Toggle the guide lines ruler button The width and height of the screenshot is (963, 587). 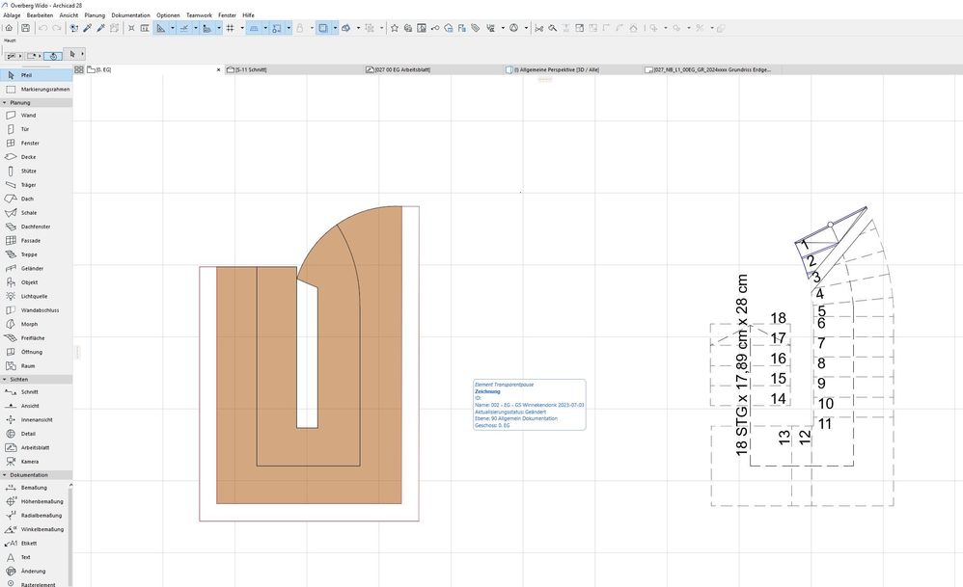(161, 29)
